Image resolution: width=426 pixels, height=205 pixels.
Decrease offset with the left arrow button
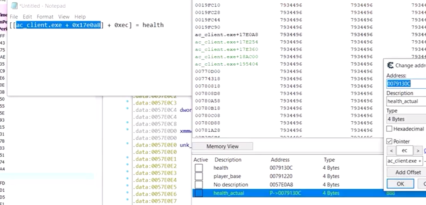391,151
